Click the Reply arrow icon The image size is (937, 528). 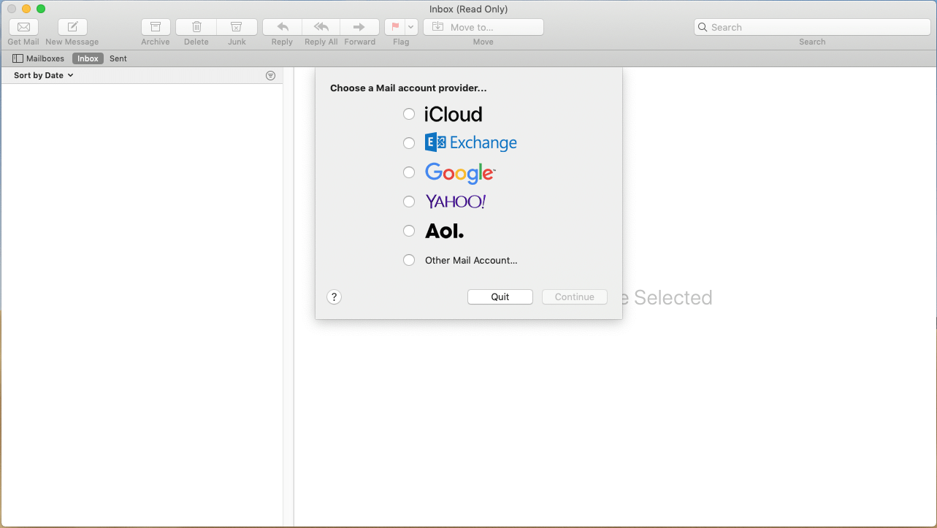pyautogui.click(x=283, y=27)
